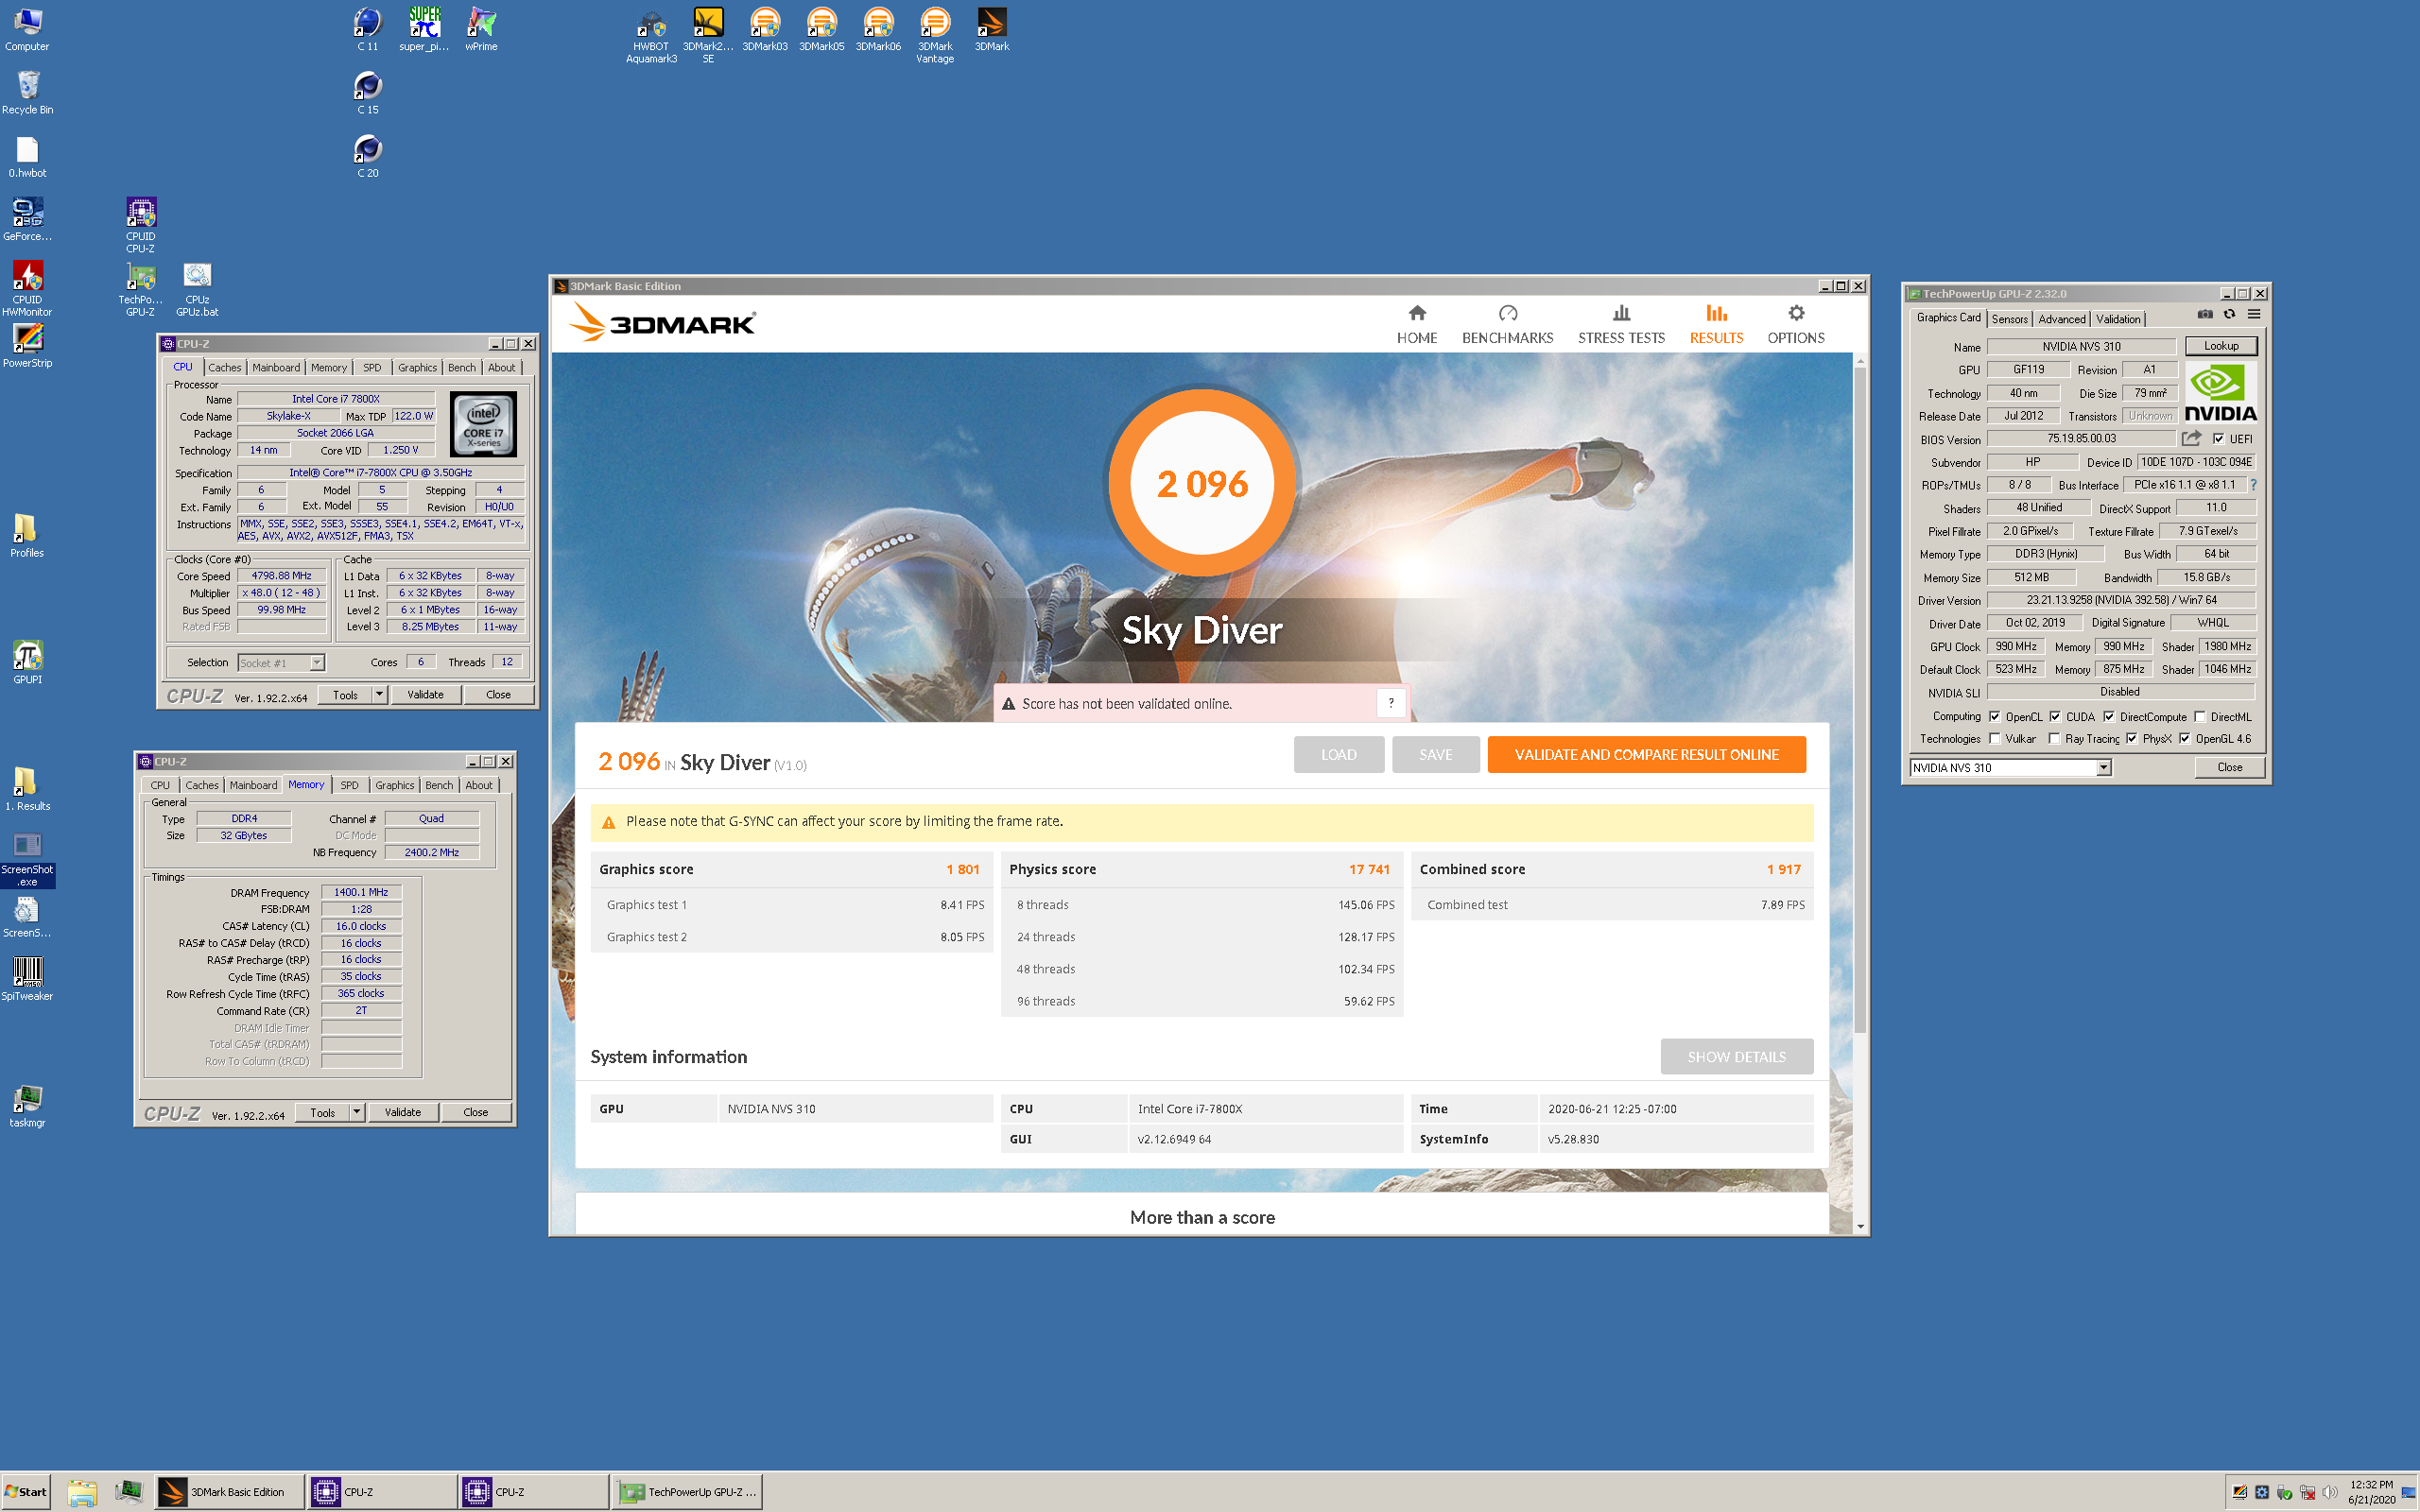Open the RESULTS section in 3DMark
2420x1512 pixels.
[x=1716, y=325]
